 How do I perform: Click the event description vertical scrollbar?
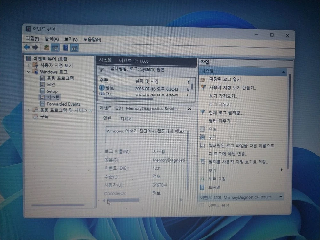click(188, 160)
